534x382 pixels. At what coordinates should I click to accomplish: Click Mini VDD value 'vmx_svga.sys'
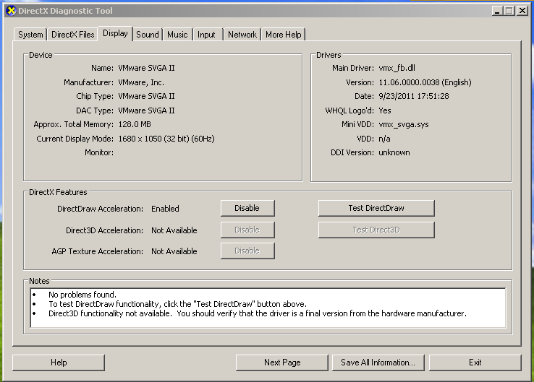click(404, 124)
